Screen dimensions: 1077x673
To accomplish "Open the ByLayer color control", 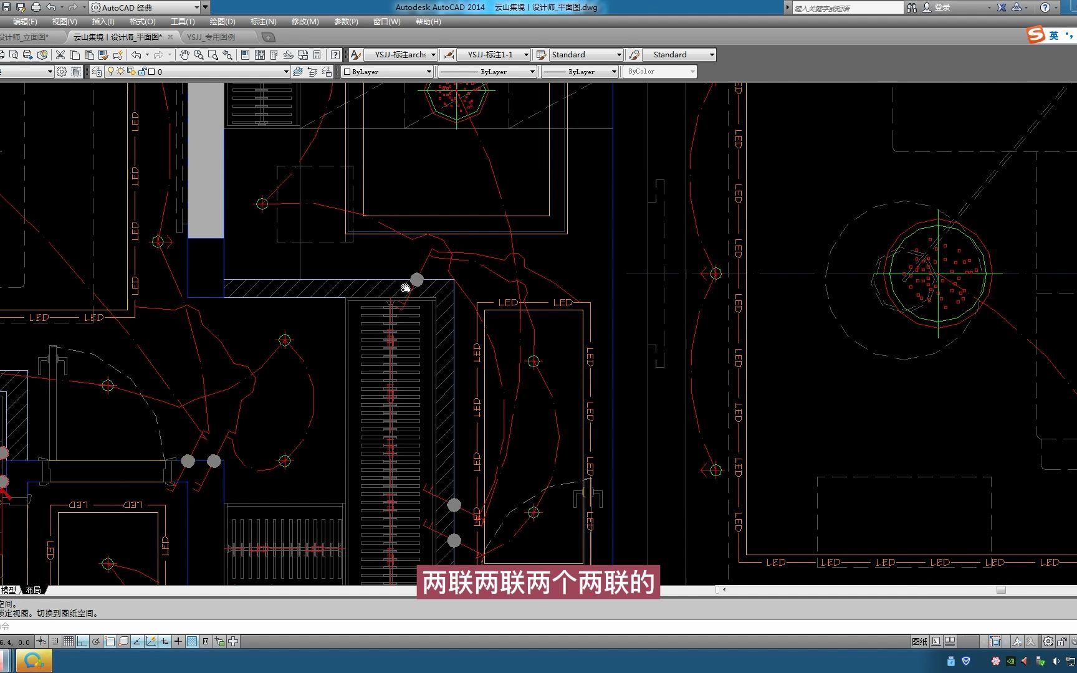I will coord(388,72).
